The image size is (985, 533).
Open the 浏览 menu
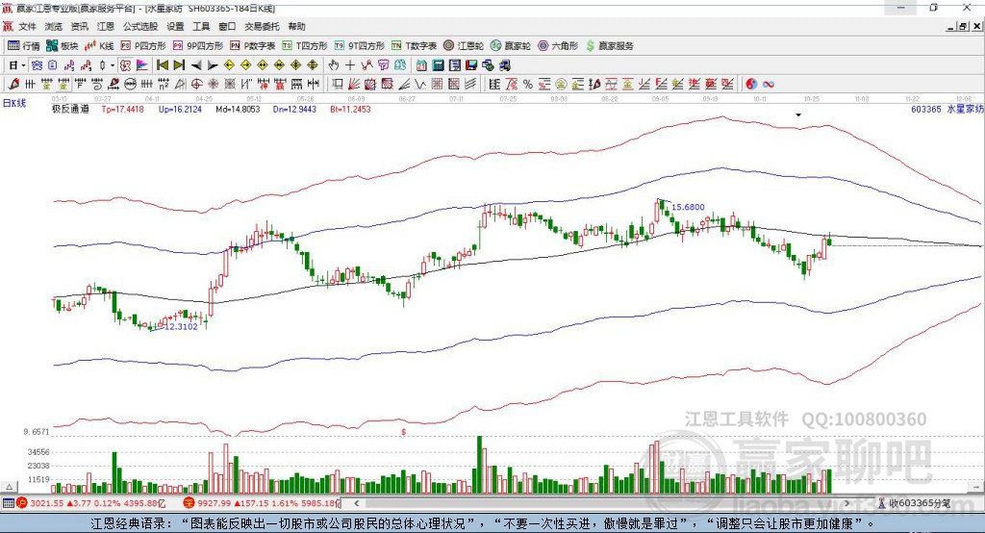pos(54,26)
